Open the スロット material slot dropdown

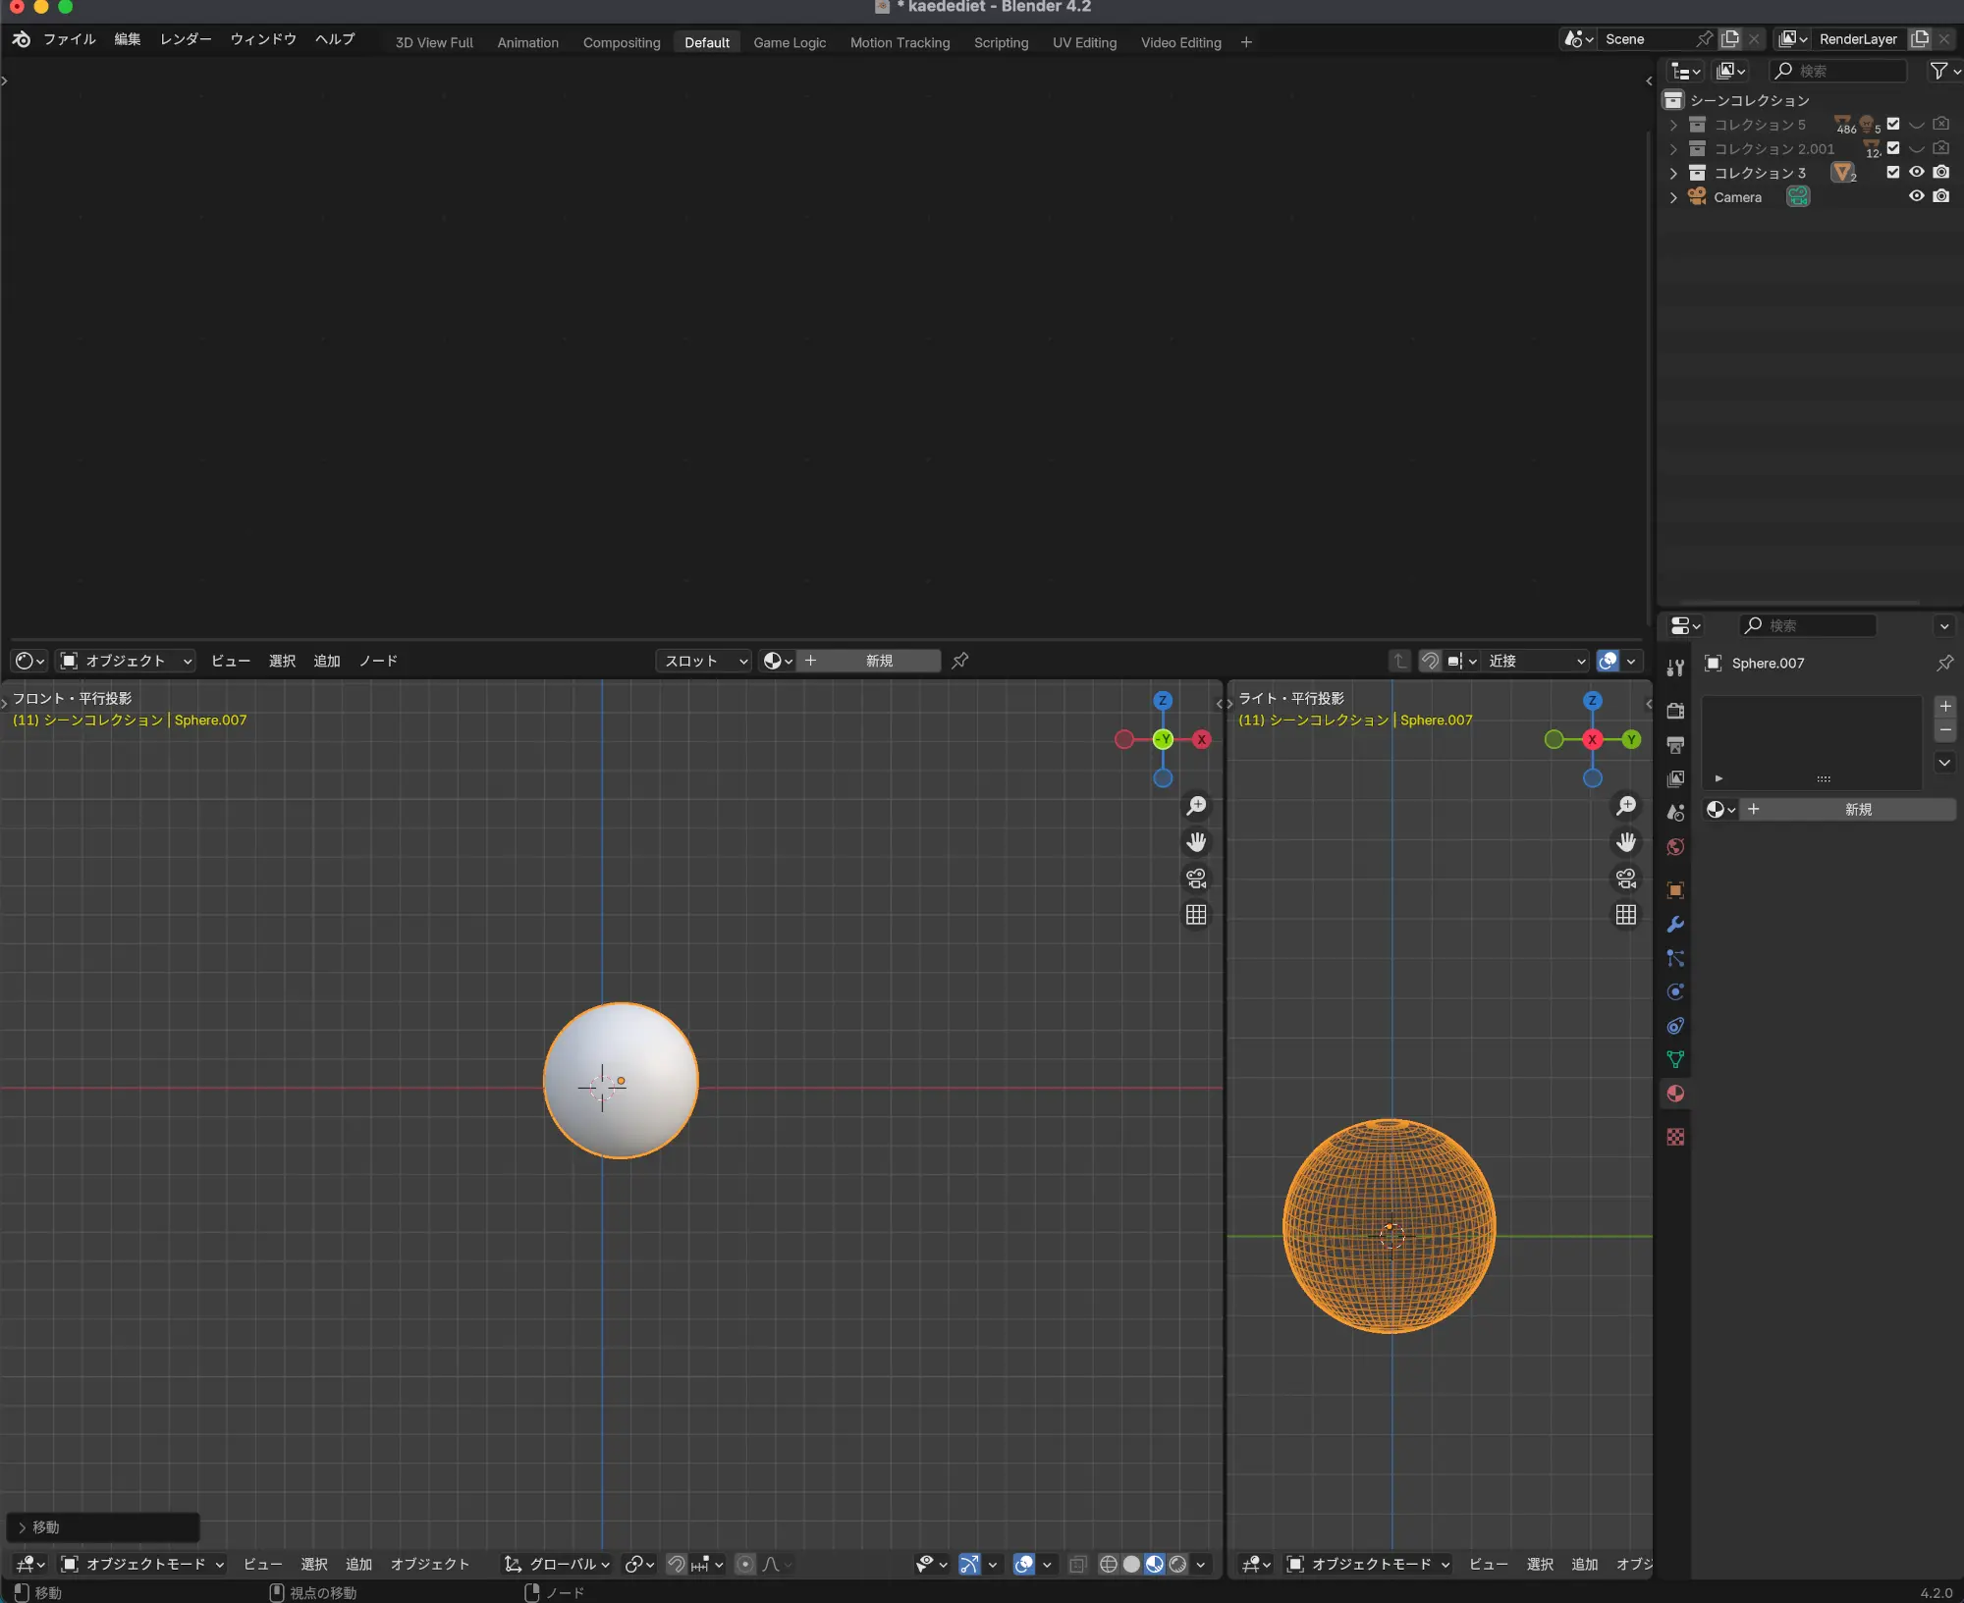tap(704, 661)
